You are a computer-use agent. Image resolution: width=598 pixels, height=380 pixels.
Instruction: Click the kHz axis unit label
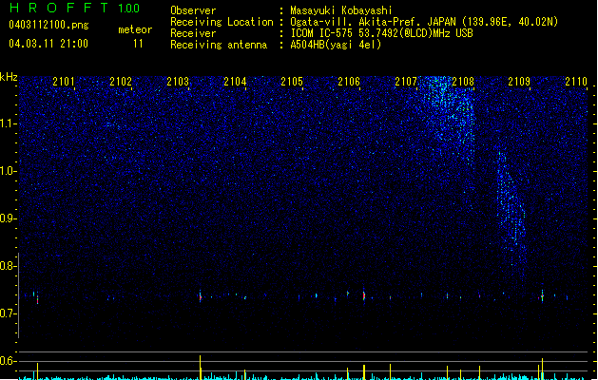9,77
